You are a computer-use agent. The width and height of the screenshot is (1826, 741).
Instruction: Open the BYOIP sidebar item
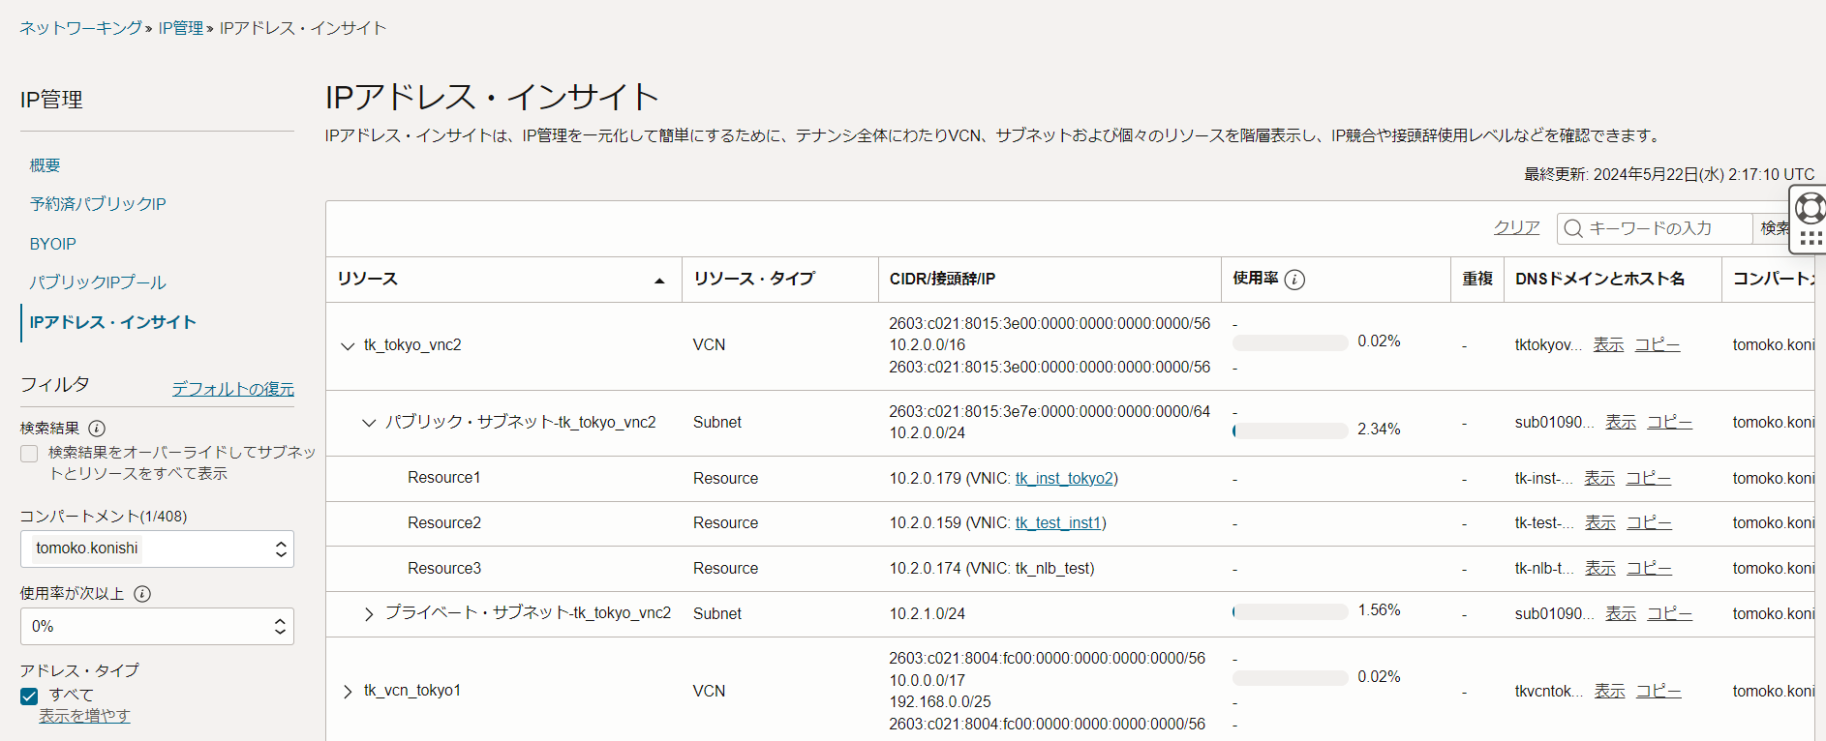click(52, 244)
